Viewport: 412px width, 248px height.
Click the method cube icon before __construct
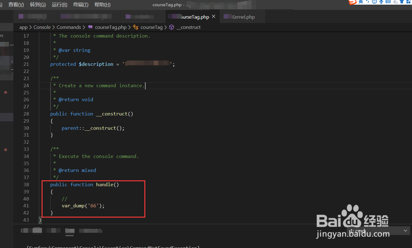(x=172, y=27)
